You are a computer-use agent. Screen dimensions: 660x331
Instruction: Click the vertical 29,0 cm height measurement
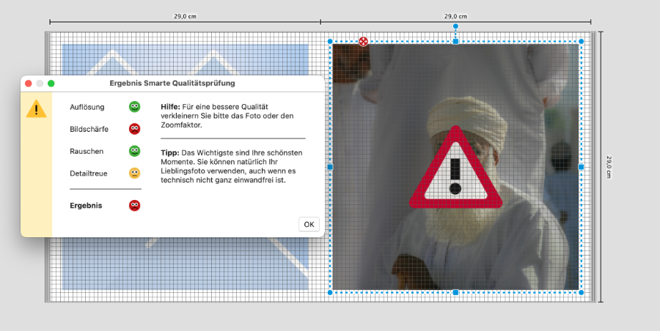click(609, 167)
